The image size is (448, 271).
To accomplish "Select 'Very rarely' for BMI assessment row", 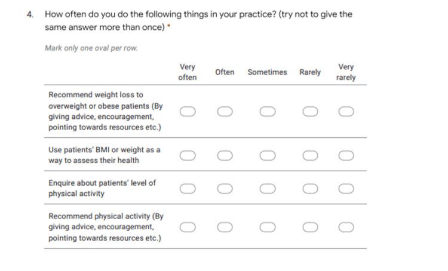I will click(x=346, y=156).
